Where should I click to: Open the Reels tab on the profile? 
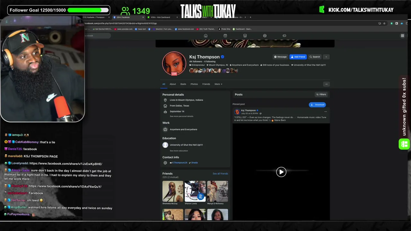183,84
